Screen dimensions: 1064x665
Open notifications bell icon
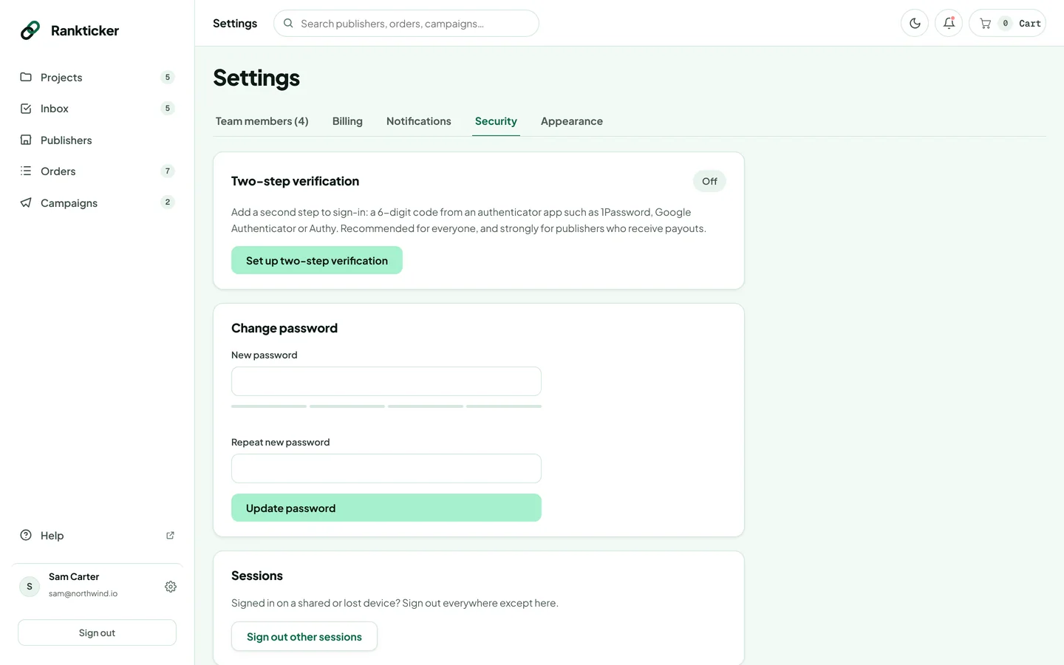[x=949, y=23]
